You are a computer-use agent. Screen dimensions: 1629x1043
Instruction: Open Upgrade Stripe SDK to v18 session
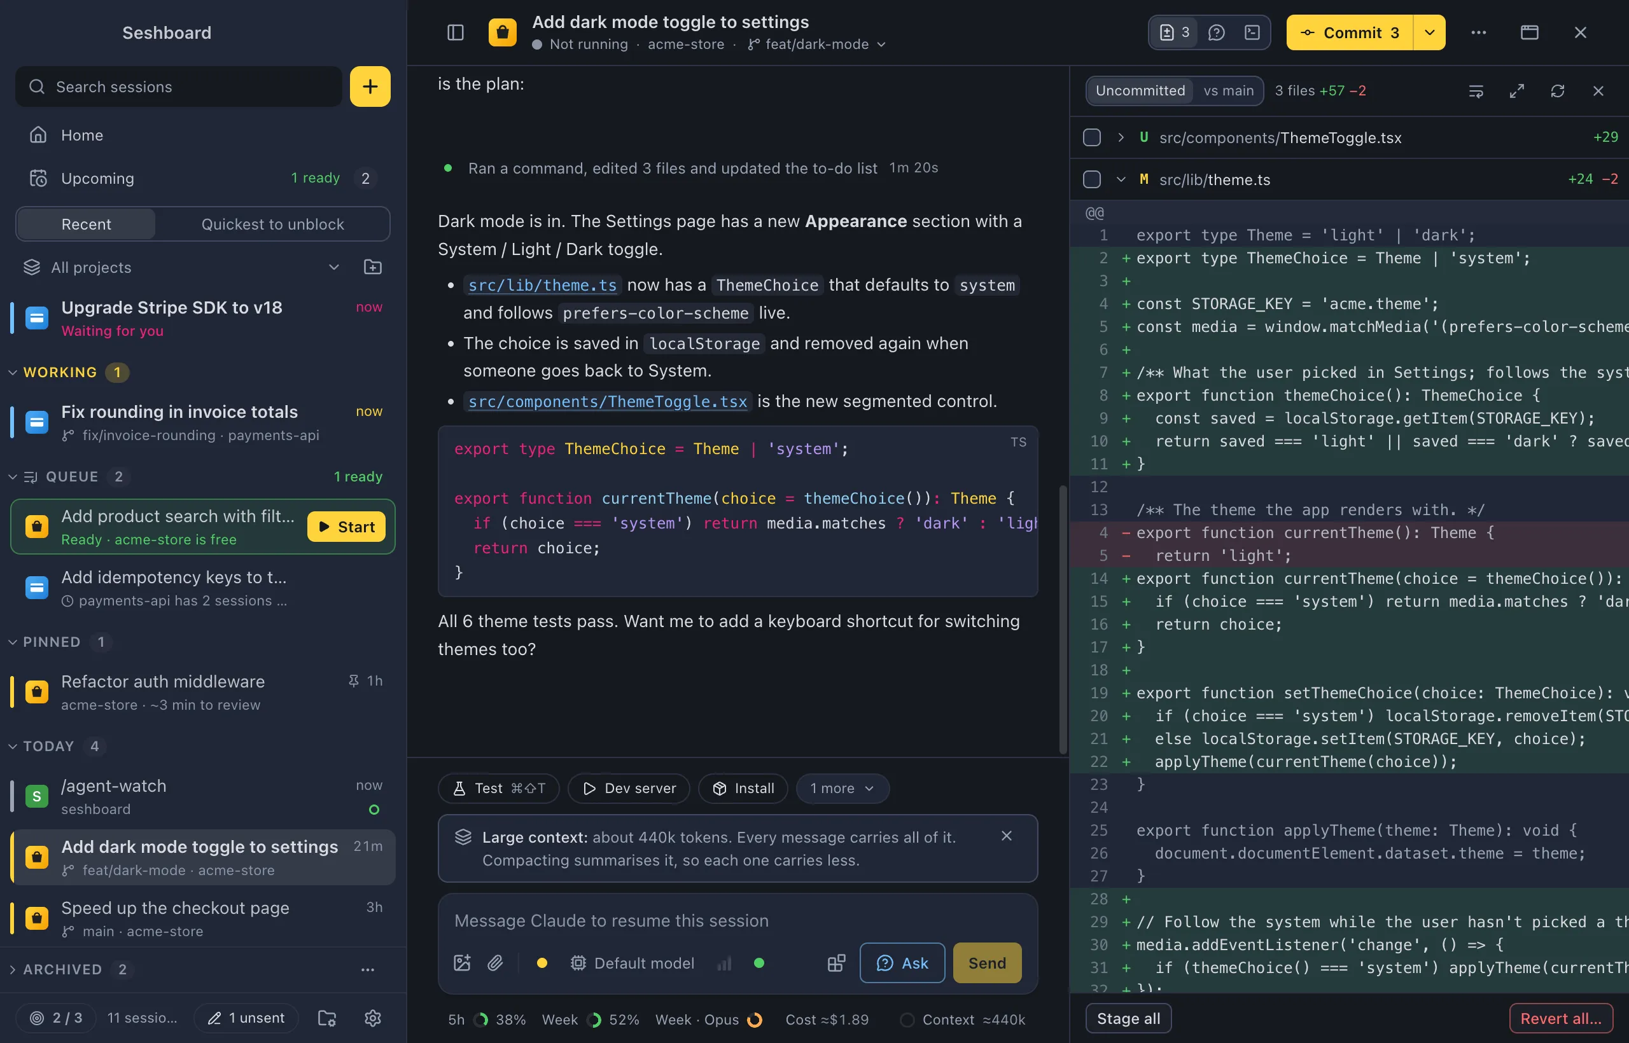(x=203, y=319)
